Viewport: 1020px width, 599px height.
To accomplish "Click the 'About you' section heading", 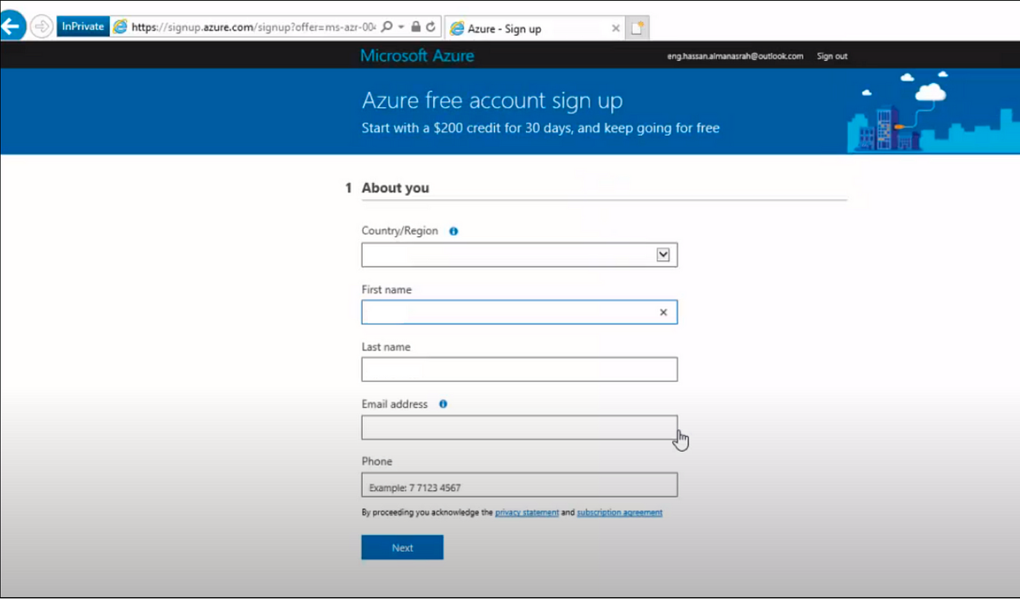I will click(395, 188).
